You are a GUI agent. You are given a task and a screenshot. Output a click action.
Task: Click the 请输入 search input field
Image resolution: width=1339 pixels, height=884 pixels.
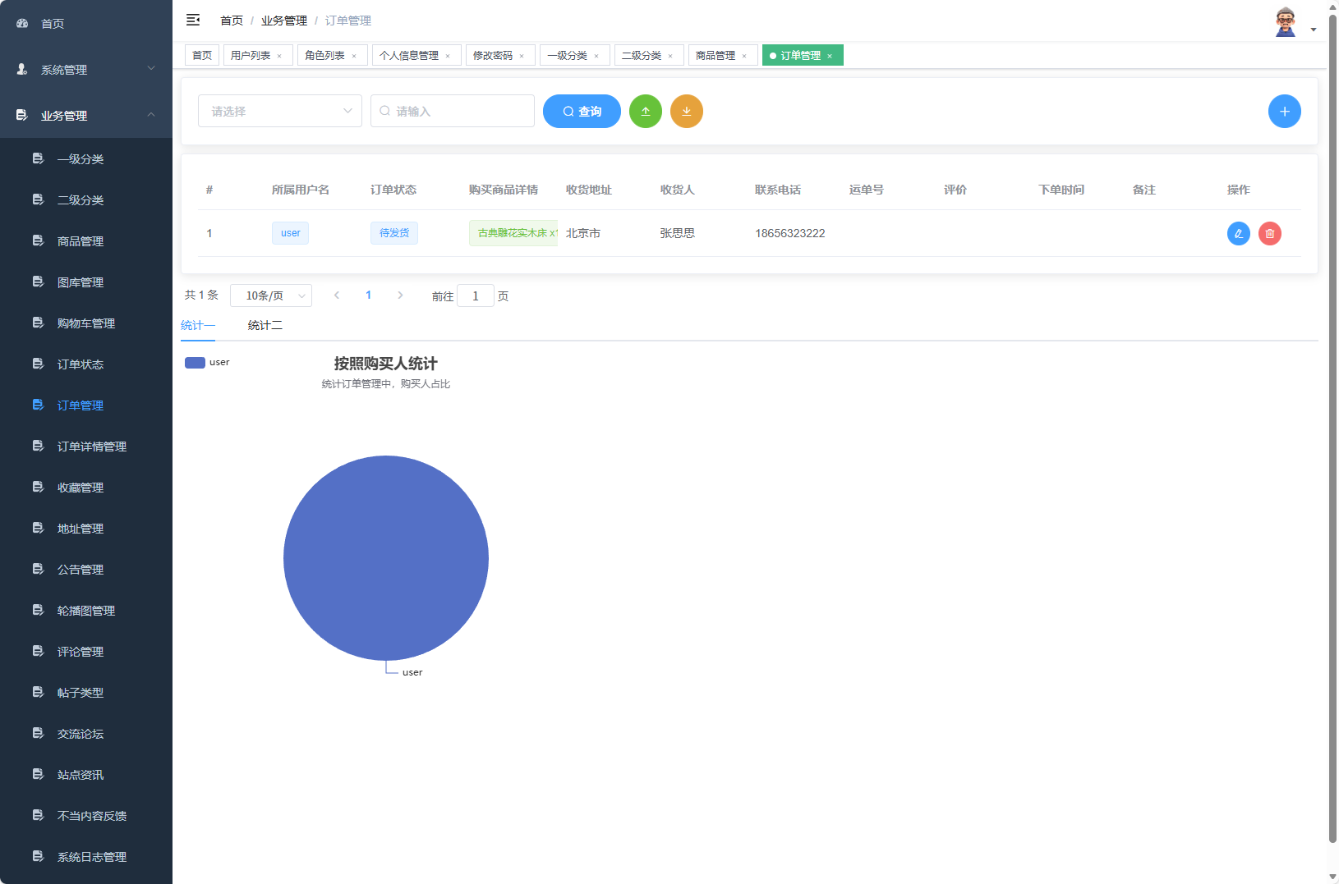point(452,111)
